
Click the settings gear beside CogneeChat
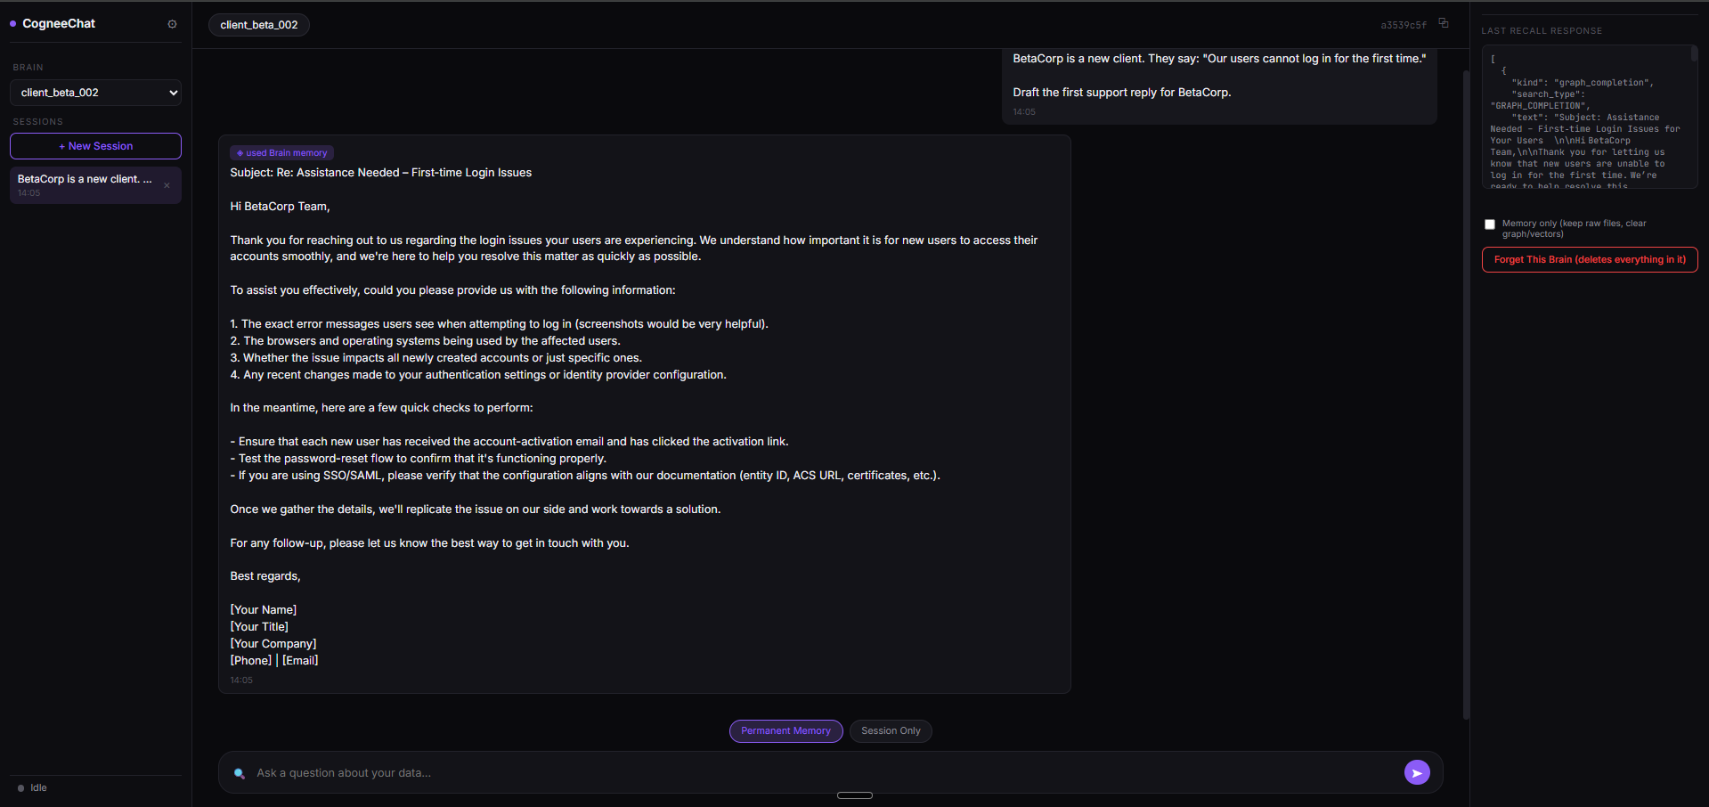[x=172, y=24]
